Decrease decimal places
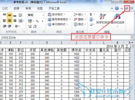This screenshot has width=135, height=100. (x=35, y=26)
